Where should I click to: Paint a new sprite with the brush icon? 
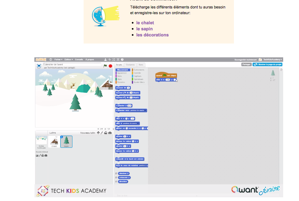point(102,133)
